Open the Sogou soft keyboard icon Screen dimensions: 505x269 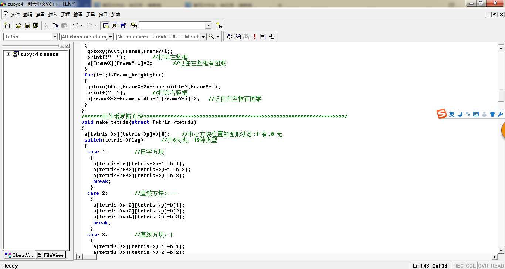[476, 114]
